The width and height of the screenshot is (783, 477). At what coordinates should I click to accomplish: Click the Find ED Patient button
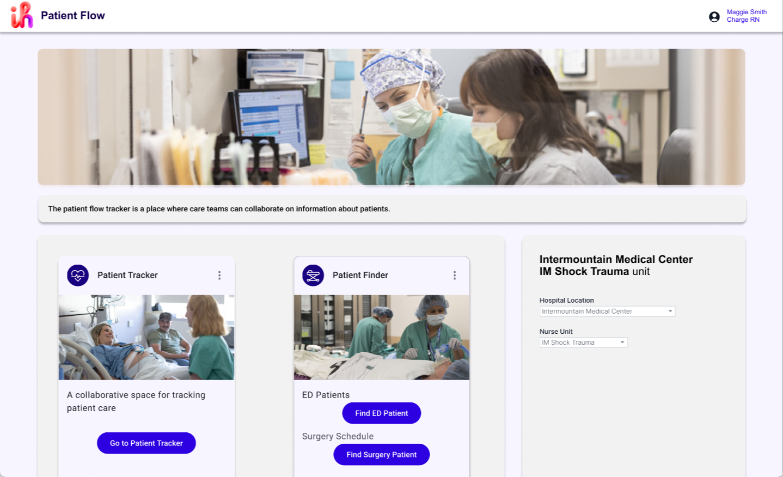click(381, 413)
